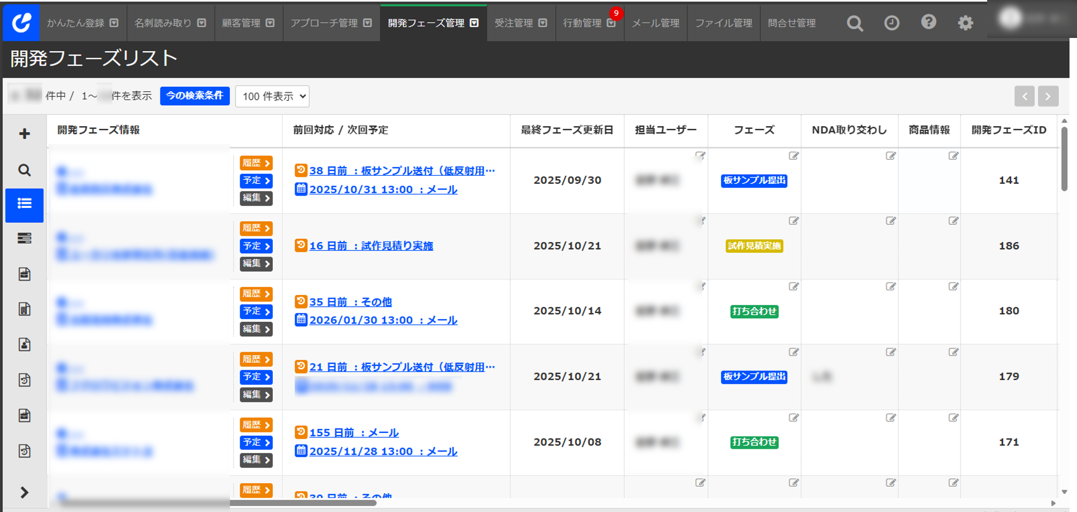
Task: Open the 問合せ管理 menu
Action: point(792,23)
